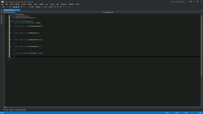Viewport: 203px width, 114px height.
Task: Close the RPGItemDatabase.cs tab
Action: [x=19, y=10]
